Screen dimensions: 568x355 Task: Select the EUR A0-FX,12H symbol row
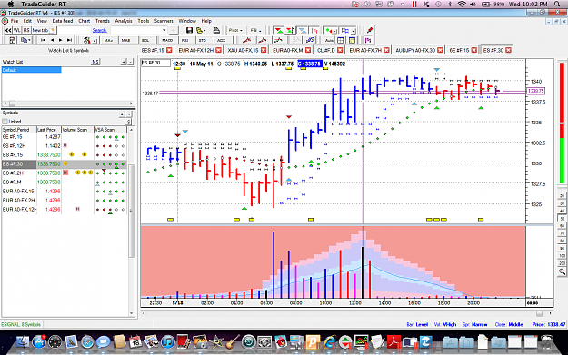65,209
